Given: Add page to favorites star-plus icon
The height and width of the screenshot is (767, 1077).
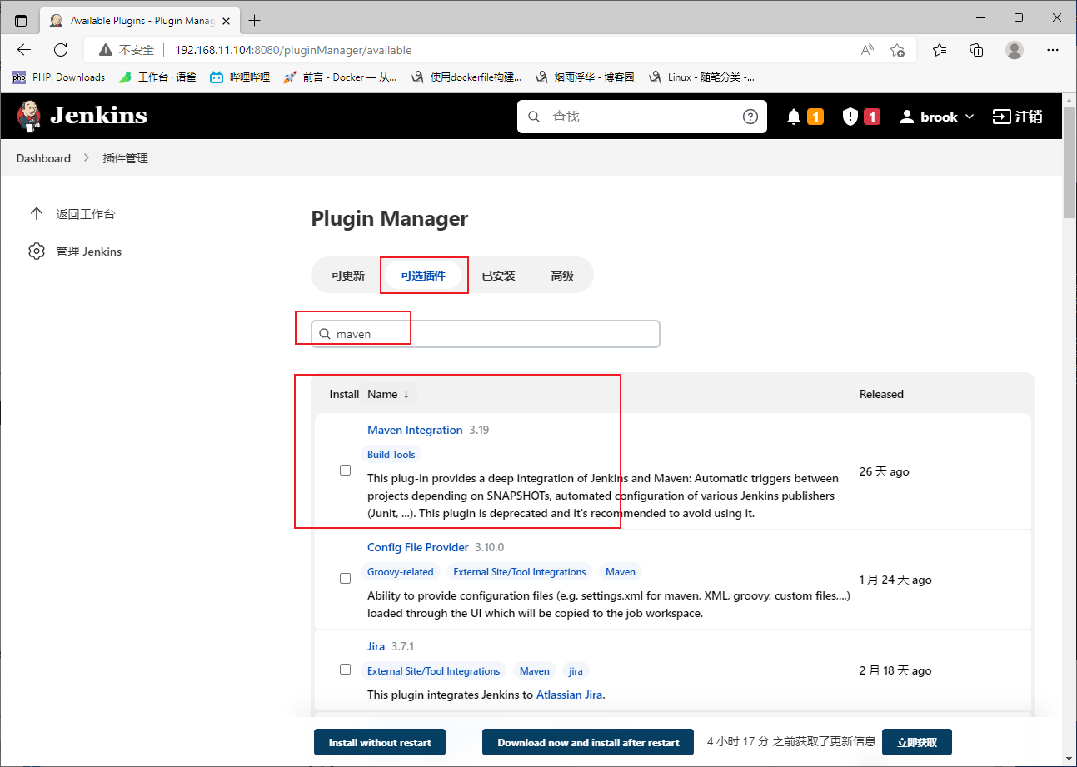Looking at the screenshot, I should (x=897, y=50).
